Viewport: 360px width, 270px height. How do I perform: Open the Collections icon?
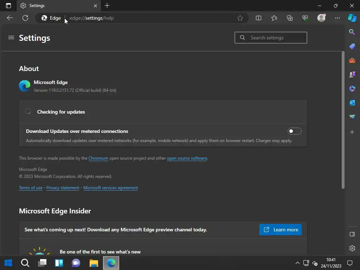(290, 18)
